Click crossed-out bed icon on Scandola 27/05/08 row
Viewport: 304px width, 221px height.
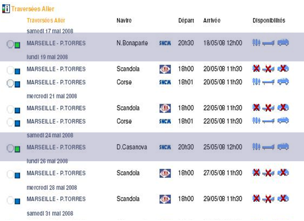click(268, 173)
